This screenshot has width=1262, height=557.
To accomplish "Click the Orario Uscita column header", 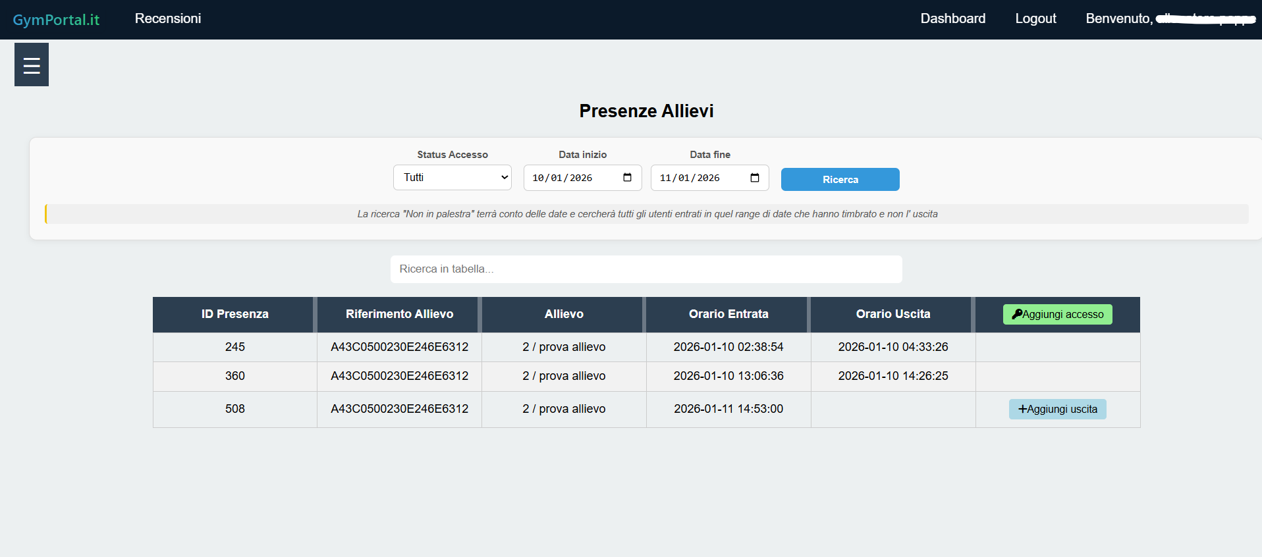I will coord(892,315).
